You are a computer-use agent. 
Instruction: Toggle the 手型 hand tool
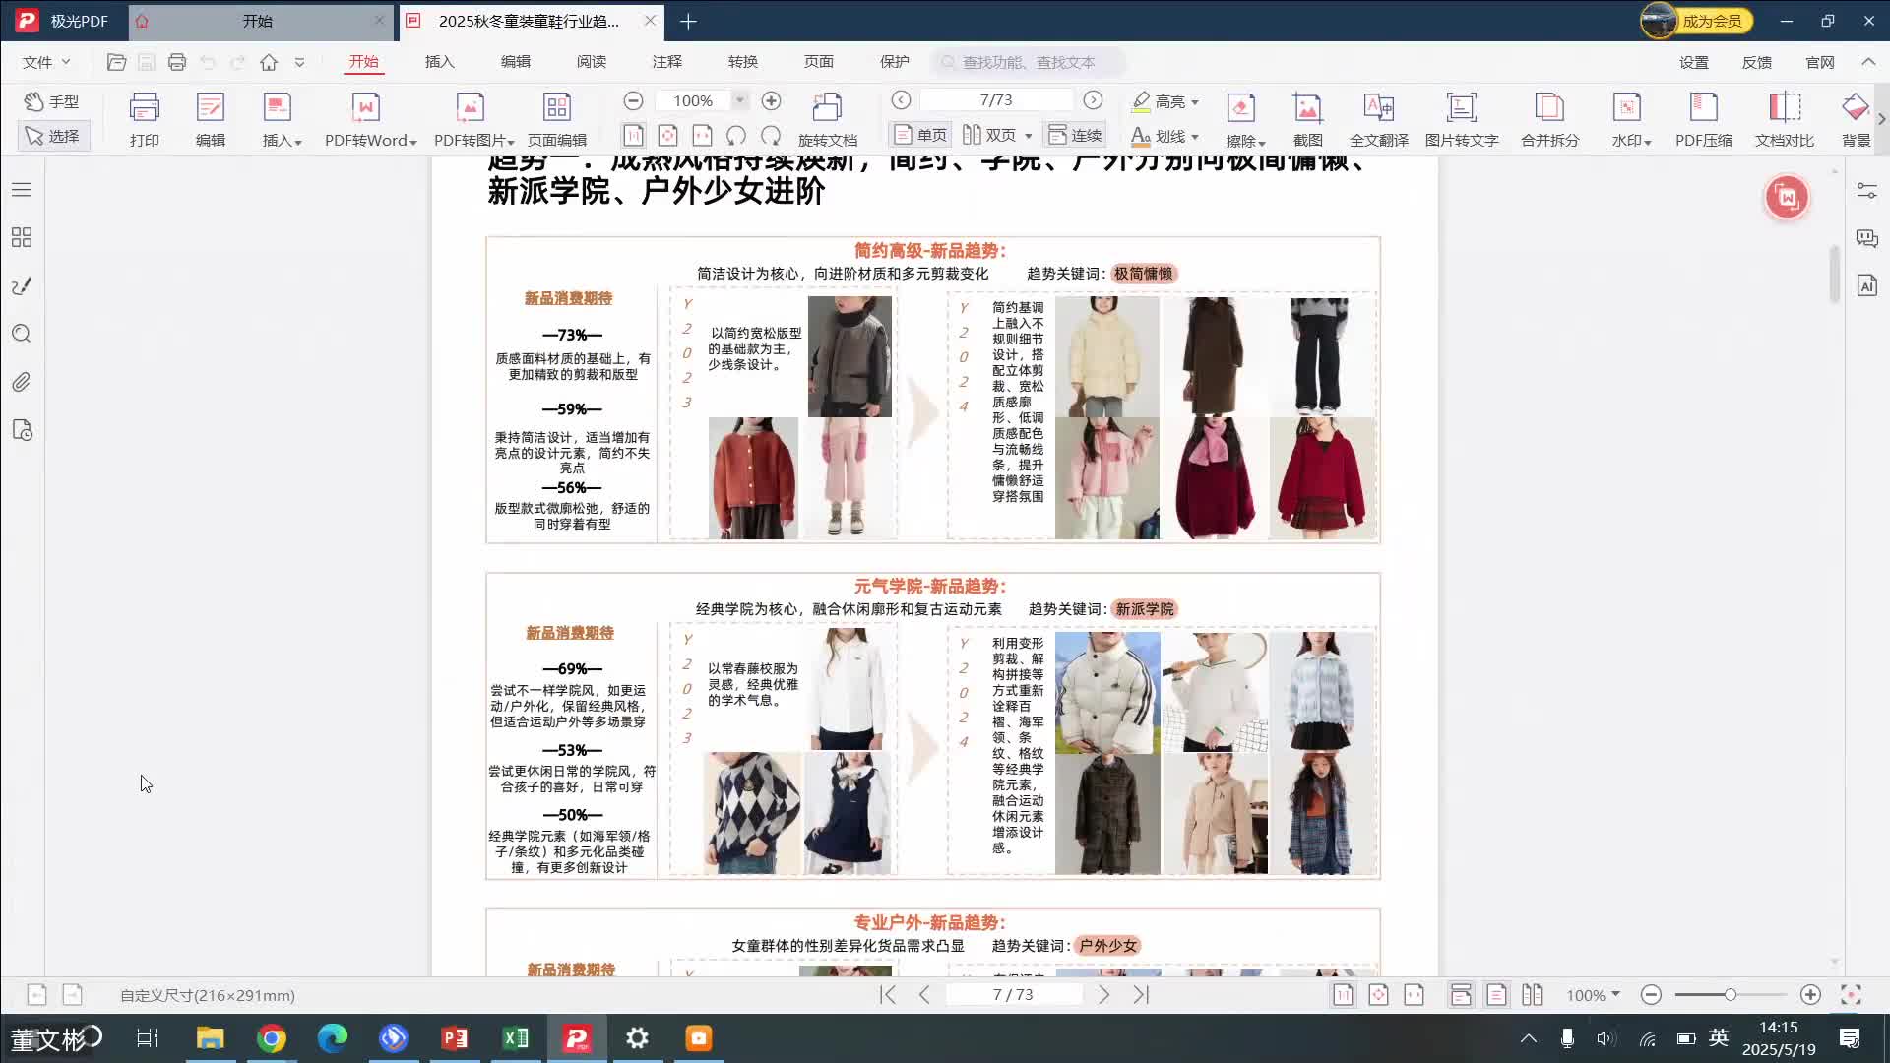tap(54, 101)
